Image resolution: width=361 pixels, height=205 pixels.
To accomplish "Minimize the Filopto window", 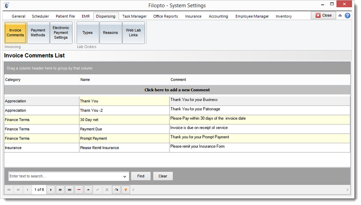I will coord(322,5).
